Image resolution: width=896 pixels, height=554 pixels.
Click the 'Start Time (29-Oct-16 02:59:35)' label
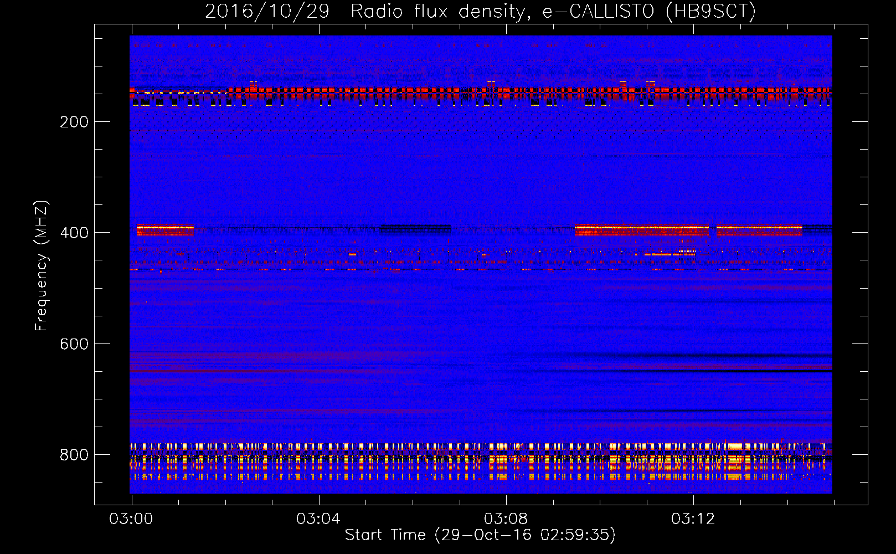click(480, 535)
